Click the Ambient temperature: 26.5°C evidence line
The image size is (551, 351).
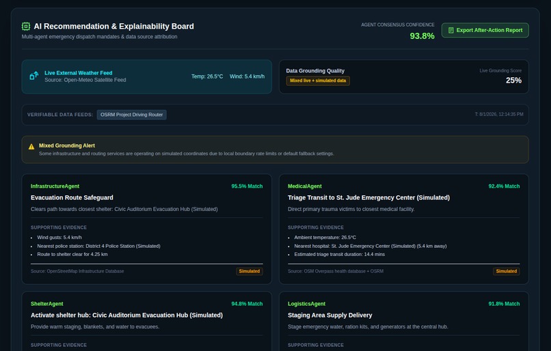pos(325,238)
